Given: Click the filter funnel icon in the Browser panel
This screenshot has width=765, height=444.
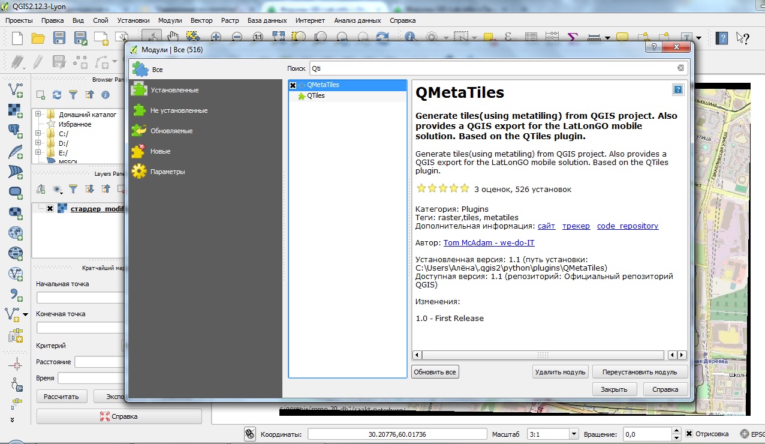Looking at the screenshot, I should tap(73, 95).
